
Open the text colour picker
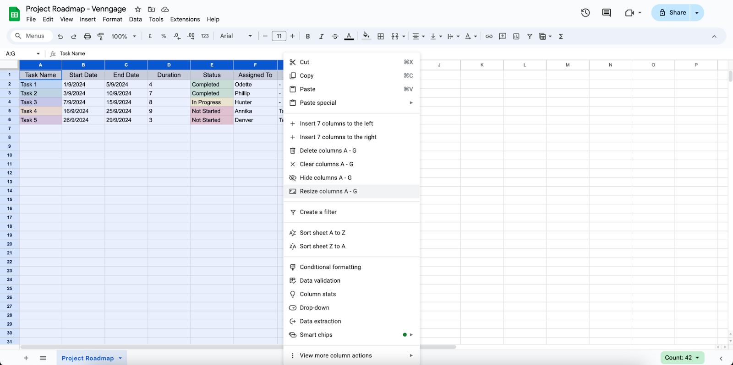click(x=349, y=36)
